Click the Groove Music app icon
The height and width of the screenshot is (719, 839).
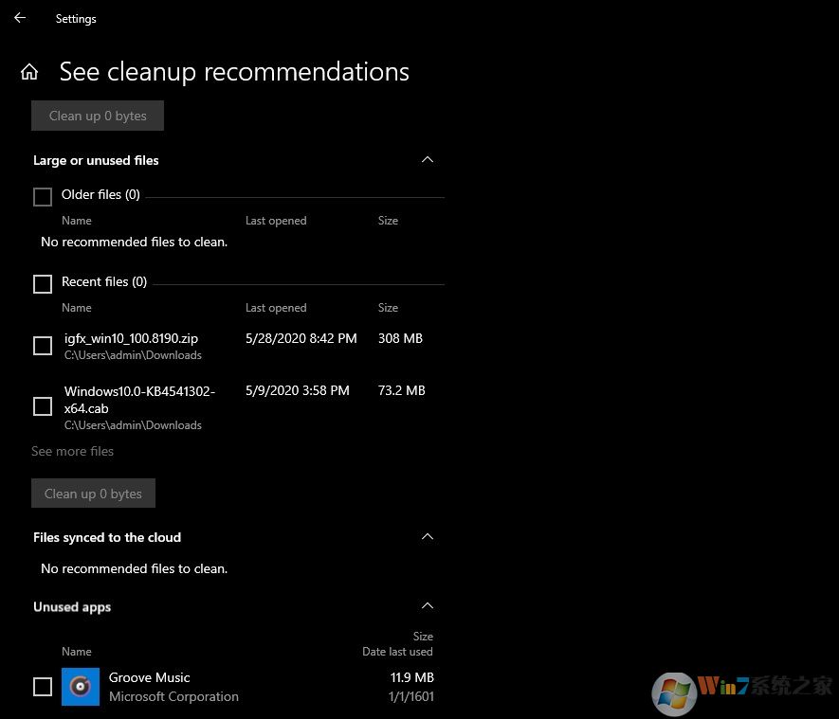pos(81,687)
